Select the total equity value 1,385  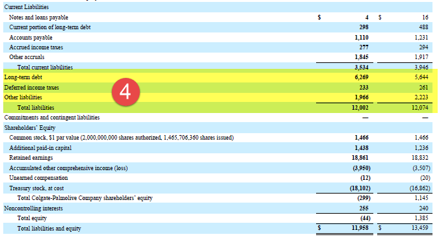(421, 218)
